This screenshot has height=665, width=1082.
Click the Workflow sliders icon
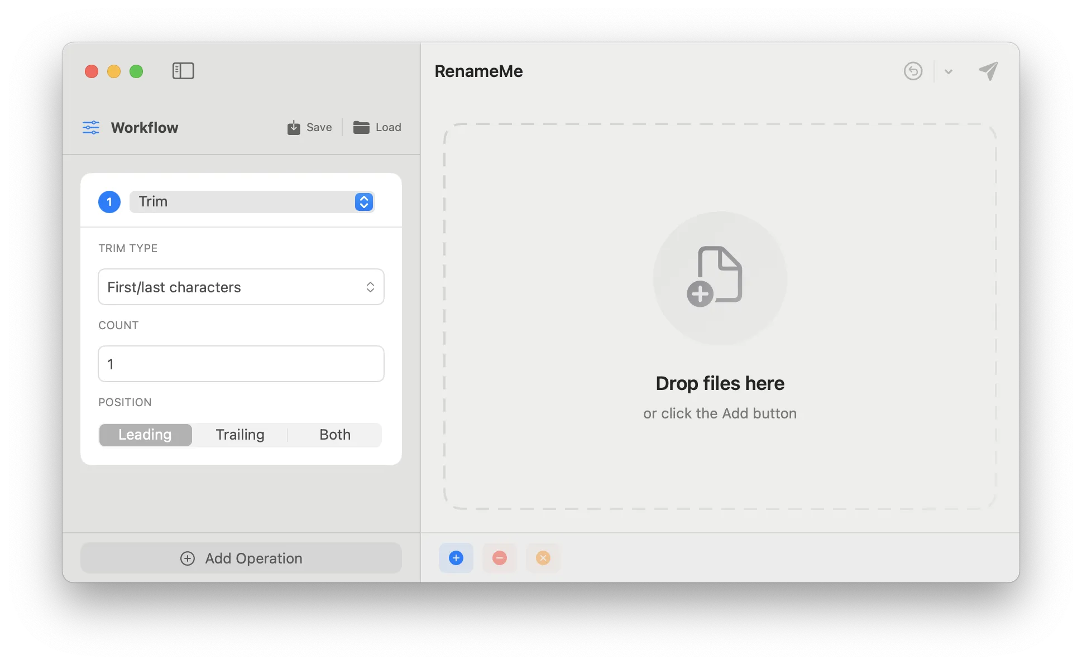(90, 127)
